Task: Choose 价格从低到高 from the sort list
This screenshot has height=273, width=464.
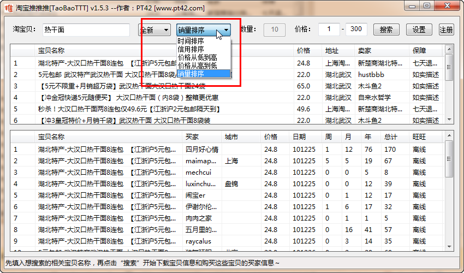Action: [204, 57]
